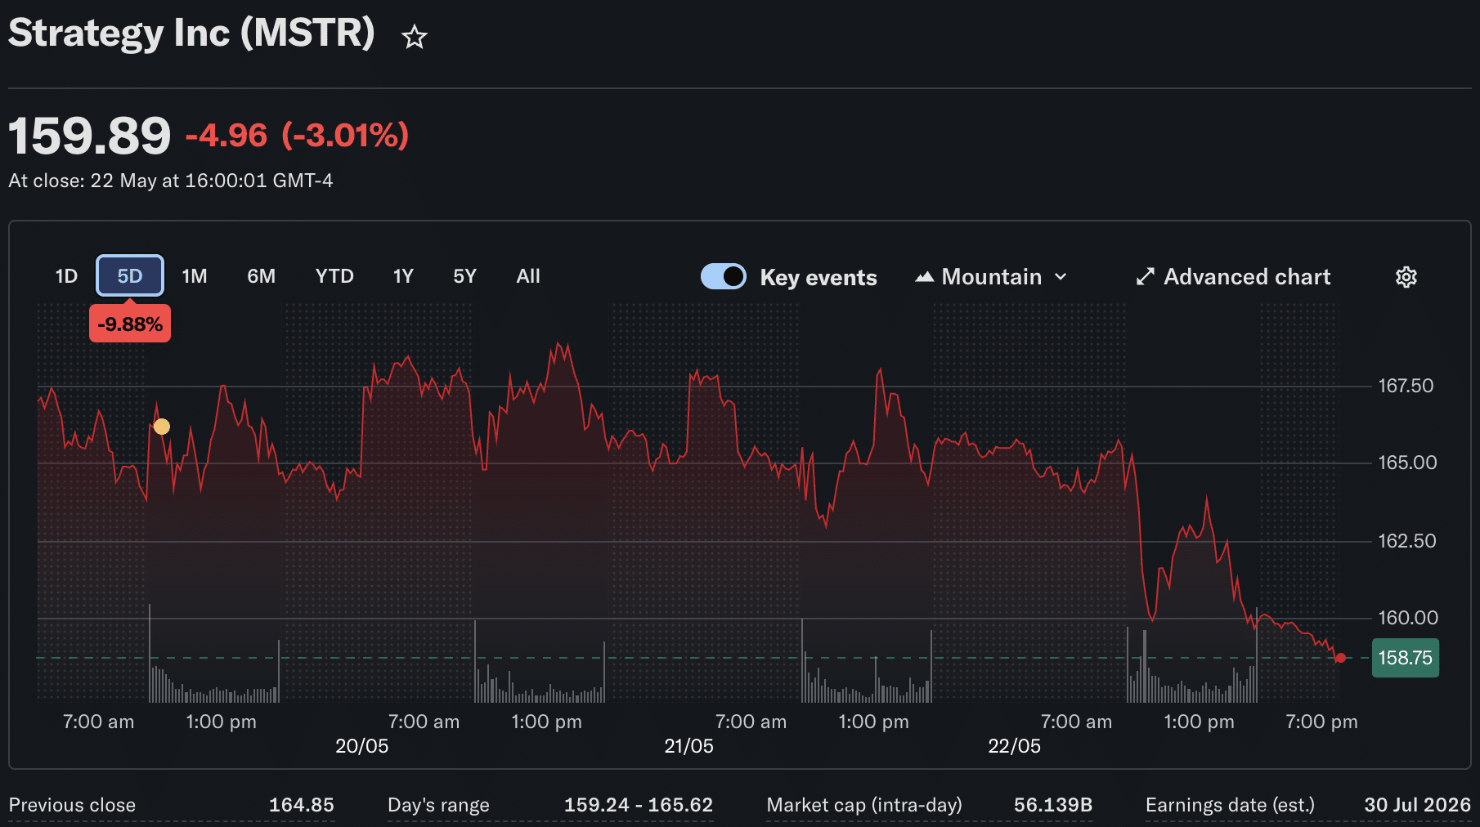
Task: Click the 160.00 price axis label
Action: (x=1408, y=618)
